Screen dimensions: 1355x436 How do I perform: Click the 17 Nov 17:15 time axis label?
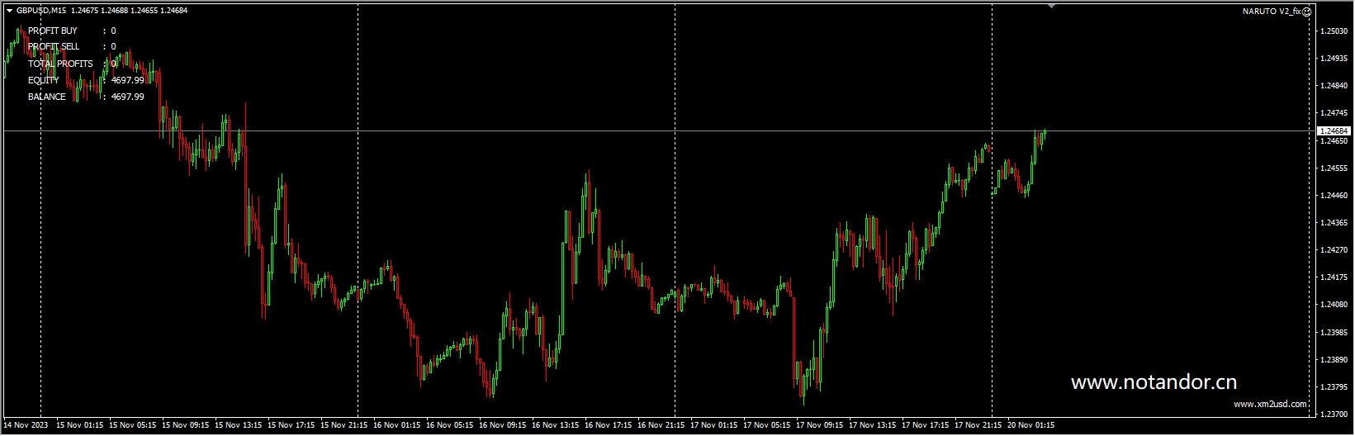pos(926,426)
